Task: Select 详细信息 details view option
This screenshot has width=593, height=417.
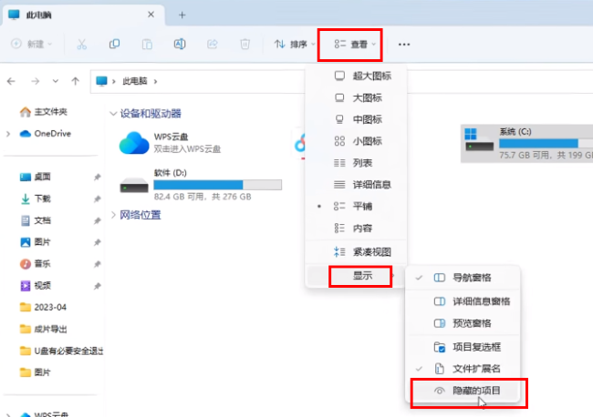Action: pos(356,185)
